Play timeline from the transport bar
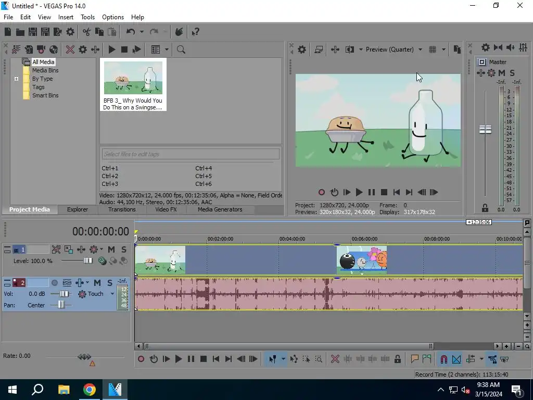This screenshot has height=400, width=533. click(179, 359)
